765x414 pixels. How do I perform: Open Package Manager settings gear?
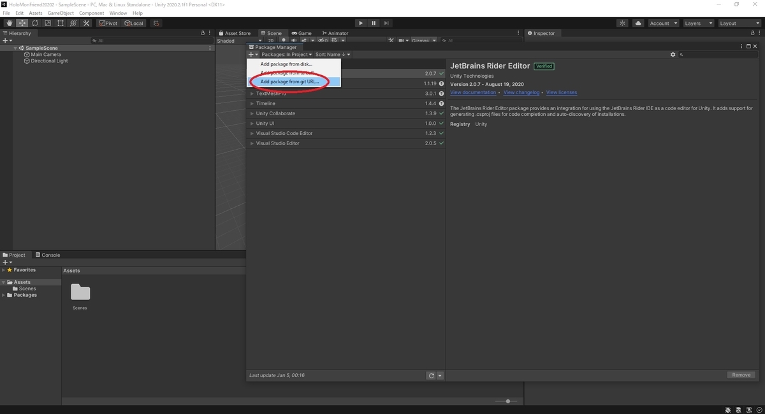tap(673, 55)
